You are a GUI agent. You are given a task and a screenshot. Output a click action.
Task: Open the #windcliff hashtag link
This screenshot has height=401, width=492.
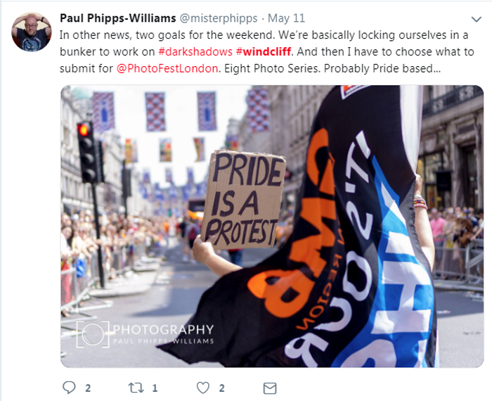tap(264, 51)
